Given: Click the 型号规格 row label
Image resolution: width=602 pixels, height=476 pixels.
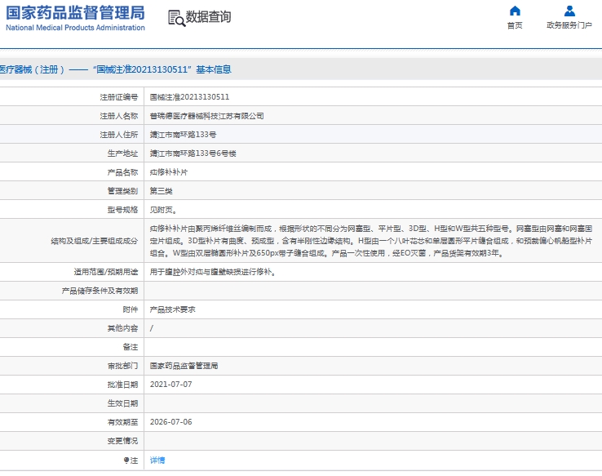Looking at the screenshot, I should 122,210.
